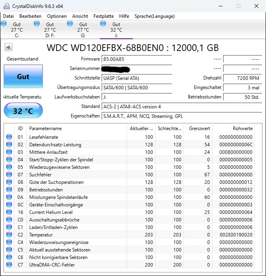Click status orb for Wiederzuweisungsereignisse row
266x276 pixels.
[x=9, y=242]
